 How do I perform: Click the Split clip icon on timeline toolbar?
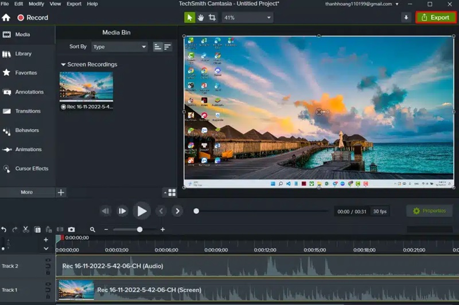point(60,229)
